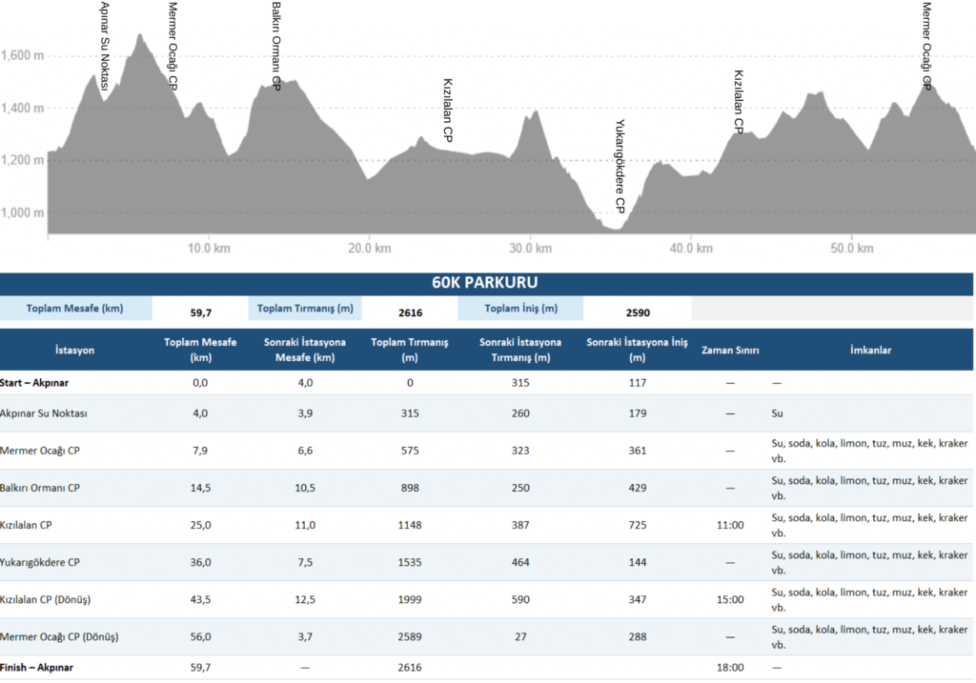The height and width of the screenshot is (683, 976).
Task: Select Yukarıgökdere CP marker on elevation profile
Action: [x=620, y=166]
